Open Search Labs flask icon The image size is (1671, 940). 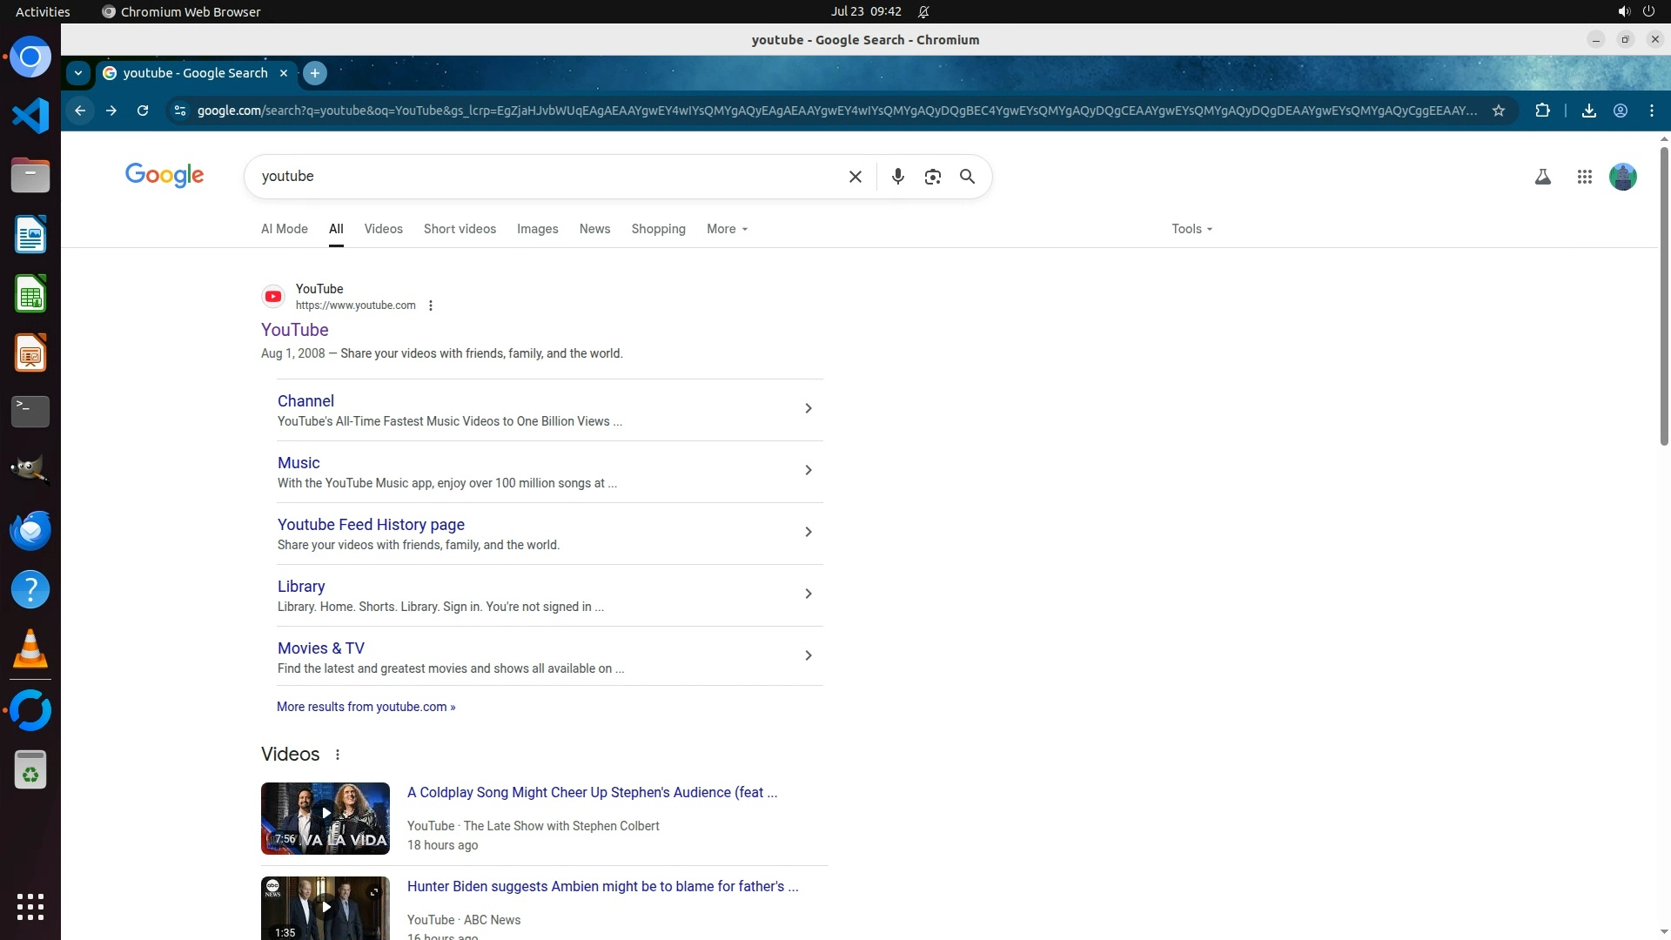tap(1542, 177)
